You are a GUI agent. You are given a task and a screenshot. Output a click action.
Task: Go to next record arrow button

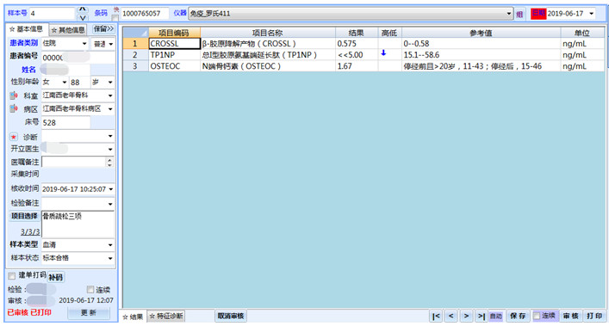pyautogui.click(x=466, y=316)
